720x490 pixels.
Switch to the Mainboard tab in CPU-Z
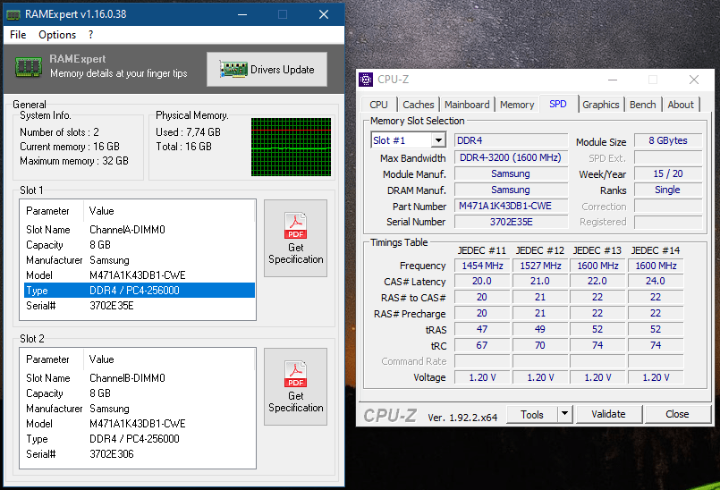(x=467, y=105)
